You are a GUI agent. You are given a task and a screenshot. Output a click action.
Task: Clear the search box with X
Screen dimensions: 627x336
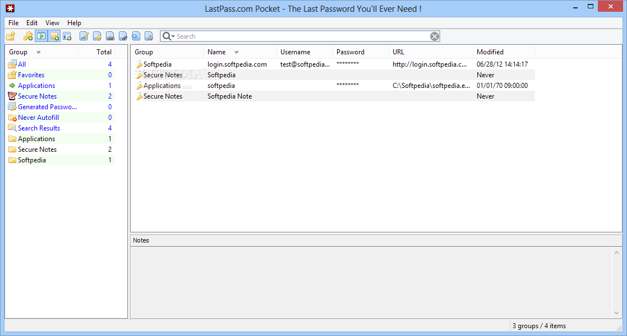[435, 36]
